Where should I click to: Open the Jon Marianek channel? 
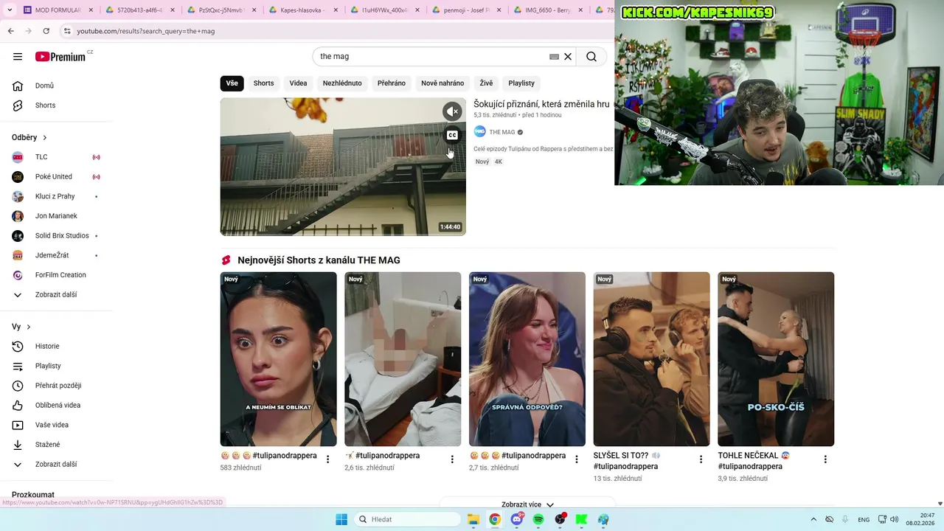tap(58, 216)
